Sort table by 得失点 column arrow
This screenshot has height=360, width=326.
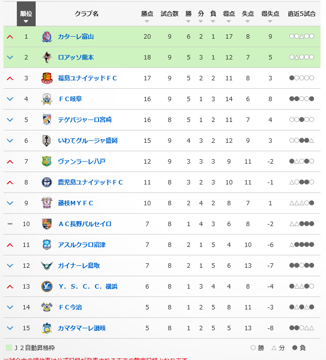[270, 21]
